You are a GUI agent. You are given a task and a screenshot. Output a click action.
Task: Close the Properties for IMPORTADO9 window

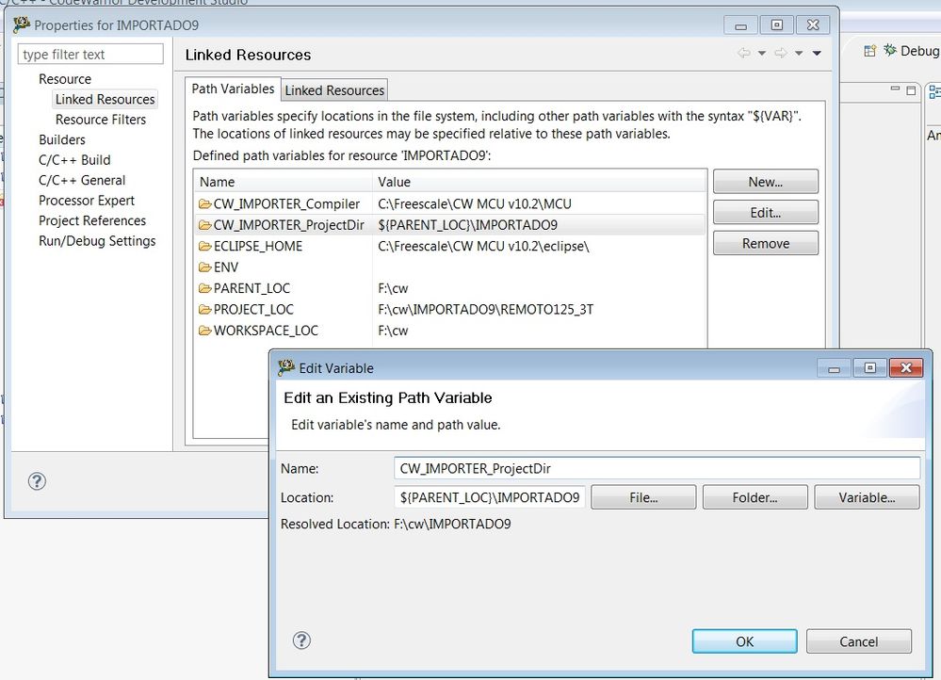click(813, 25)
